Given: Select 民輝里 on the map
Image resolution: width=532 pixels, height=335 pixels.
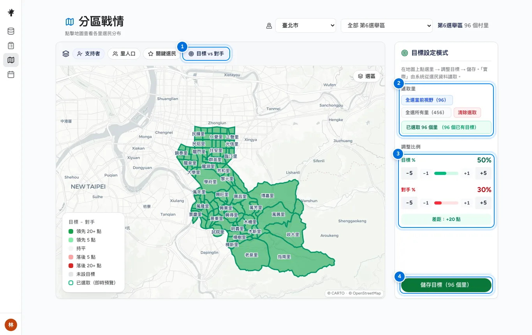Looking at the screenshot, I should pos(198,134).
